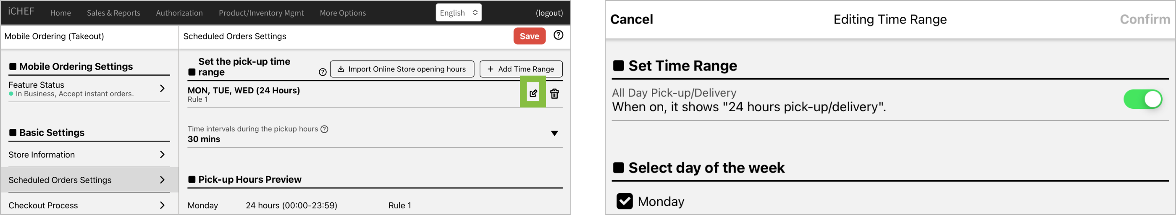Click the iCHEF logo
The height and width of the screenshot is (215, 1176).
[21, 11]
